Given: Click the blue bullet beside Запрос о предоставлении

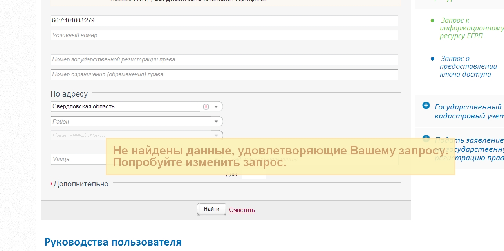Looking at the screenshot, I should pyautogui.click(x=432, y=59).
